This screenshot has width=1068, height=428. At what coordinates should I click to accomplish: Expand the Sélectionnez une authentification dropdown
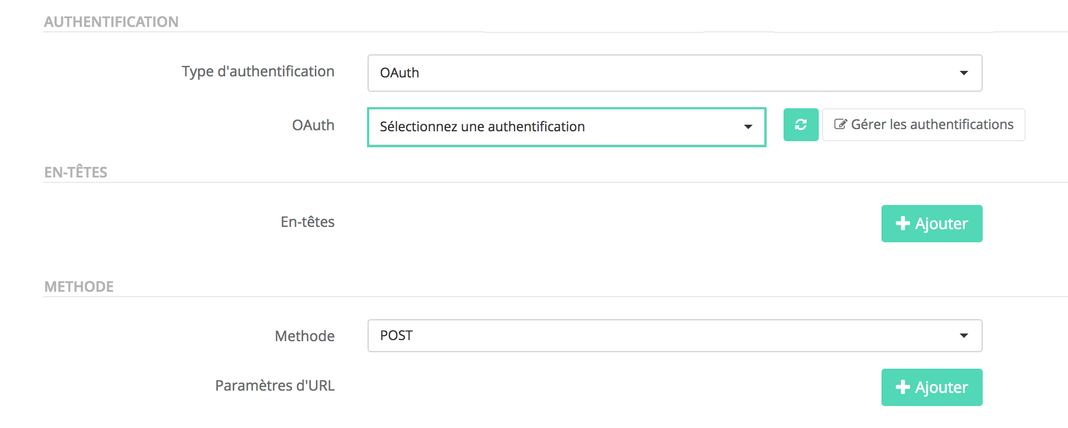(x=566, y=127)
